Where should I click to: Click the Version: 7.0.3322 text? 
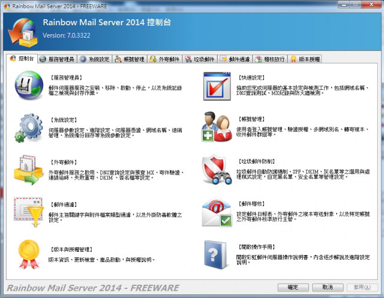(67, 35)
